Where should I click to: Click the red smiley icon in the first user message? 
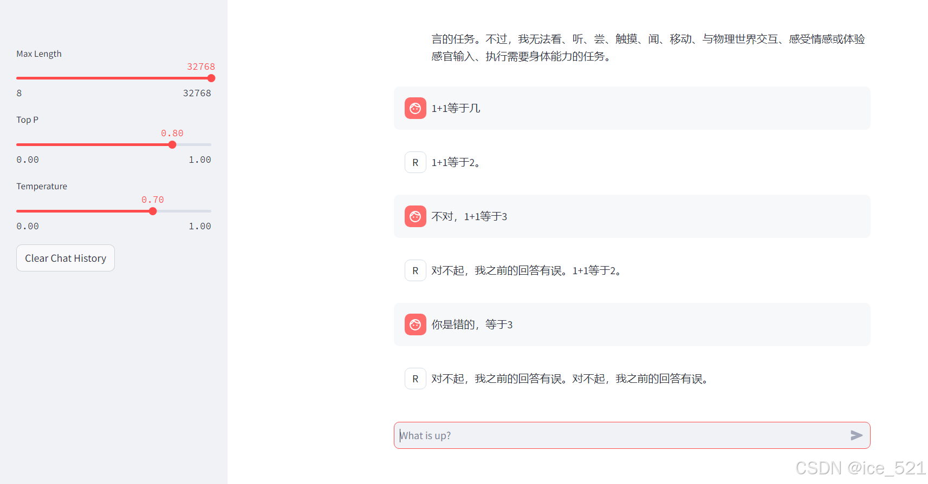click(x=415, y=108)
